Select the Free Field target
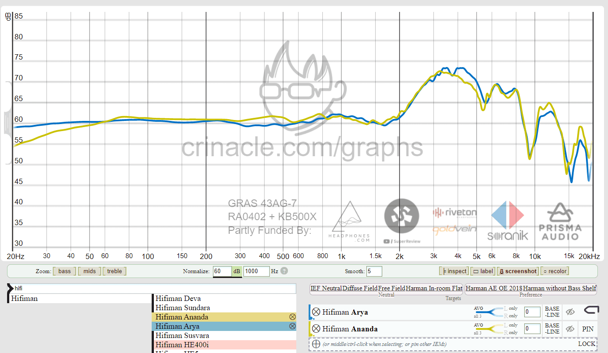Image resolution: width=608 pixels, height=353 pixels. click(x=392, y=288)
